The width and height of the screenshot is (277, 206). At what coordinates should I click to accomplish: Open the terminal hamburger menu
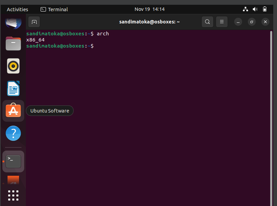222,22
